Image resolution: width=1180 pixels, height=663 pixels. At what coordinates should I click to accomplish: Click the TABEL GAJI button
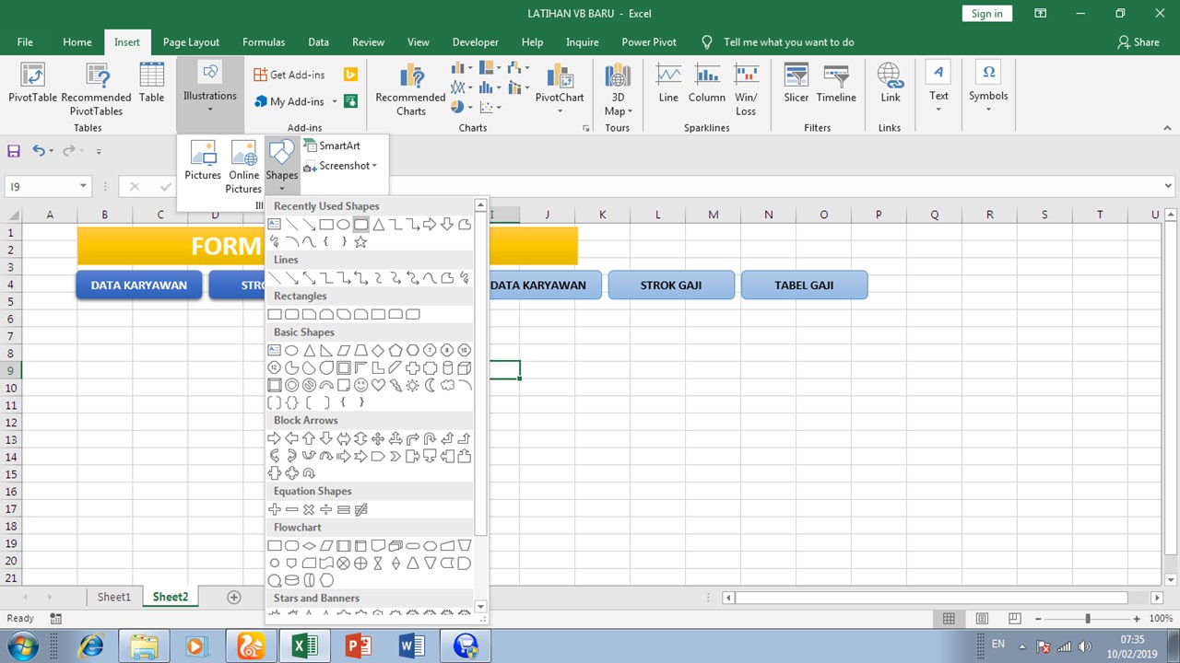[x=803, y=285]
